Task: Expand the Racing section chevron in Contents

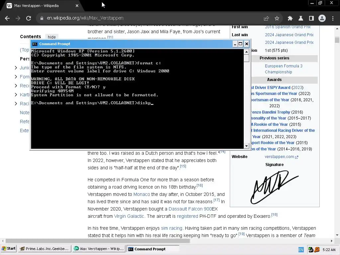Action: click(16, 104)
